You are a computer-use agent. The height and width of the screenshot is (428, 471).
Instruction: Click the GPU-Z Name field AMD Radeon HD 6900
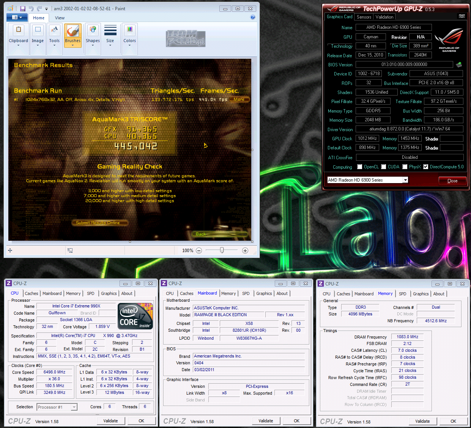pyautogui.click(x=394, y=27)
